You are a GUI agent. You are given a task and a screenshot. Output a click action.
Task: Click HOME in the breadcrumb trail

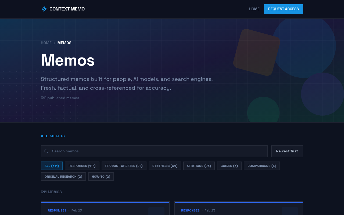[x=46, y=42]
